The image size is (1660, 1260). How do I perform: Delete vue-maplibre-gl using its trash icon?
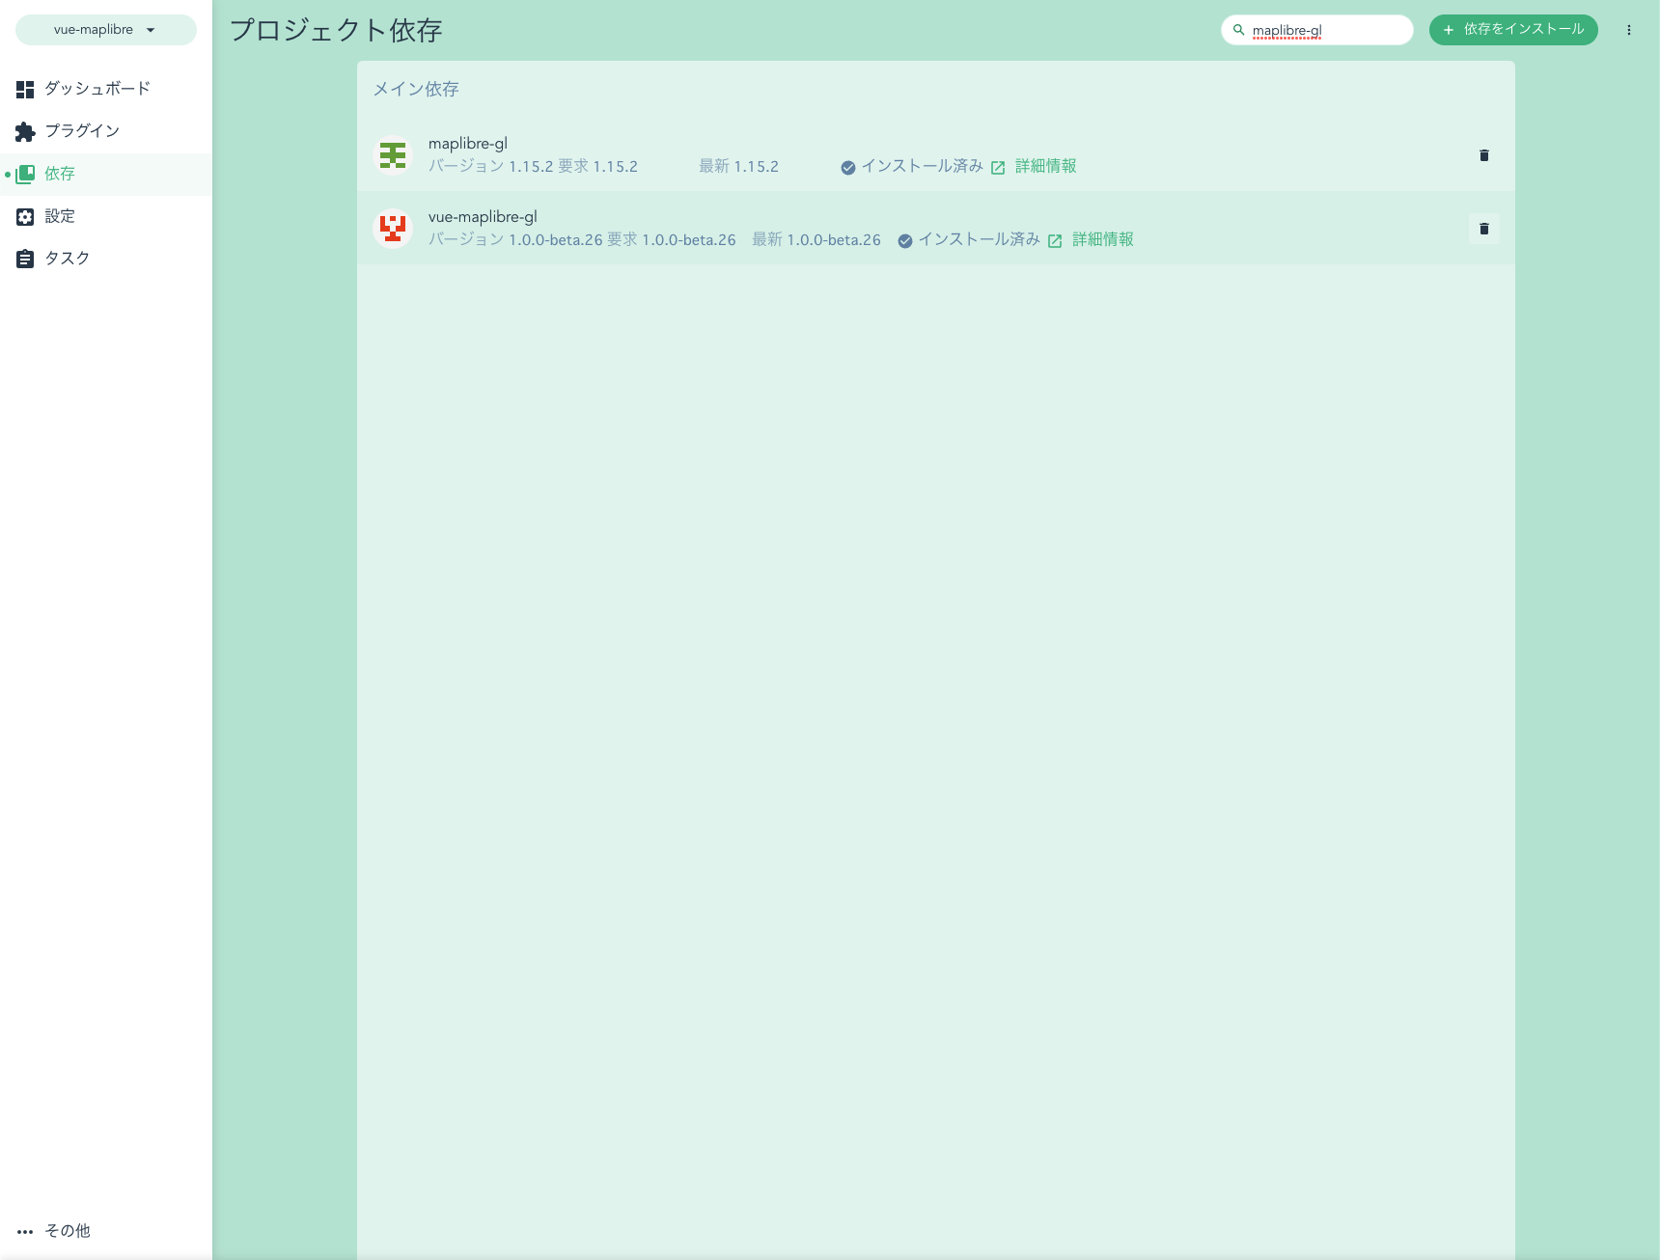point(1483,229)
